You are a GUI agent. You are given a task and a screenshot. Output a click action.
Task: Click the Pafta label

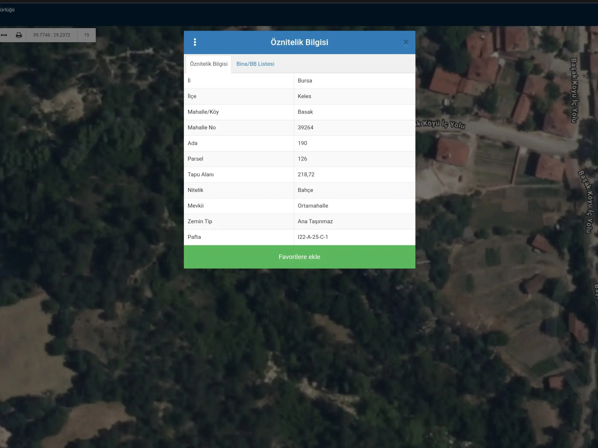coord(194,237)
